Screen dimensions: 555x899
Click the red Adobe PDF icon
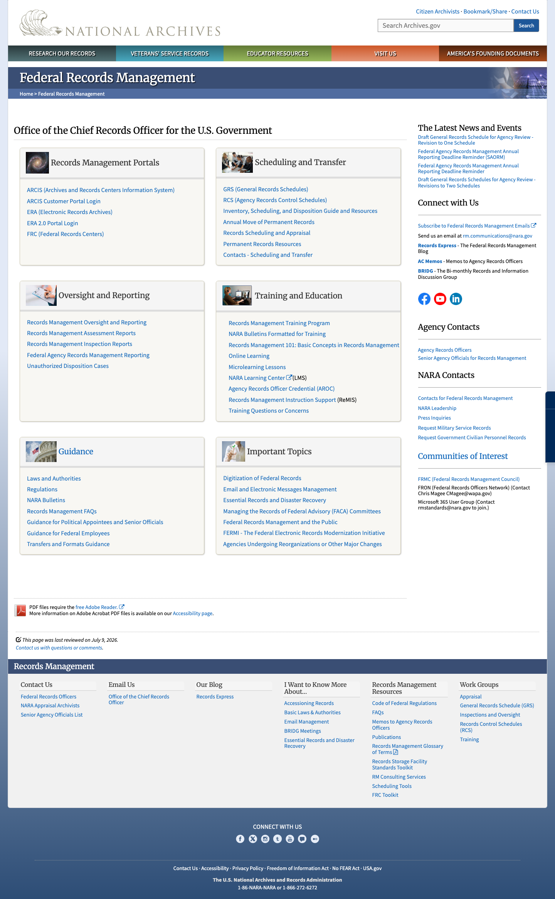[x=20, y=610]
